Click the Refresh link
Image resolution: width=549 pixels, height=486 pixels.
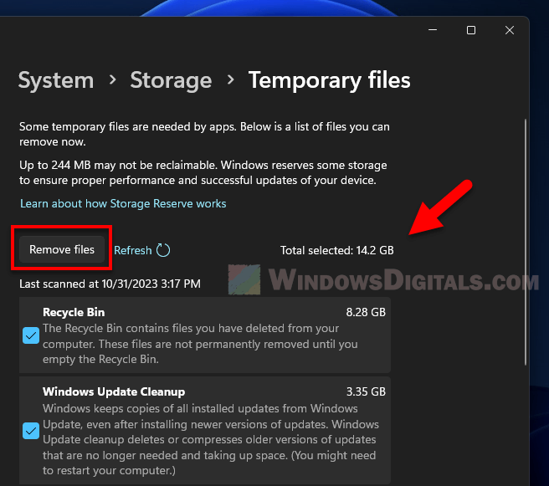click(x=133, y=250)
